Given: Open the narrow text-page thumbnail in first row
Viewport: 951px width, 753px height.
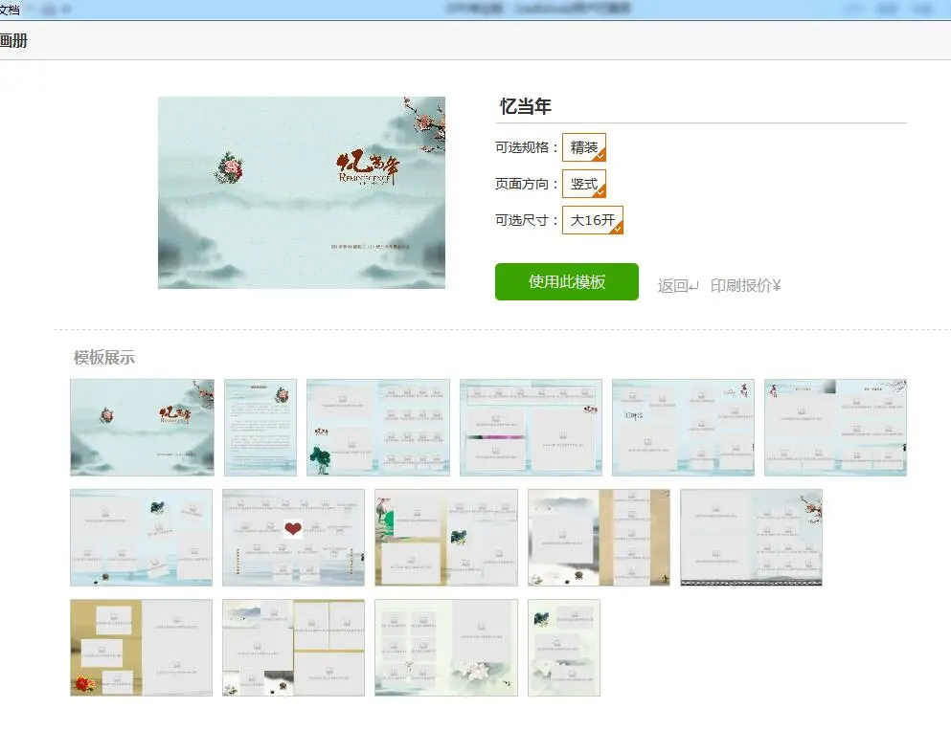Looking at the screenshot, I should [260, 428].
